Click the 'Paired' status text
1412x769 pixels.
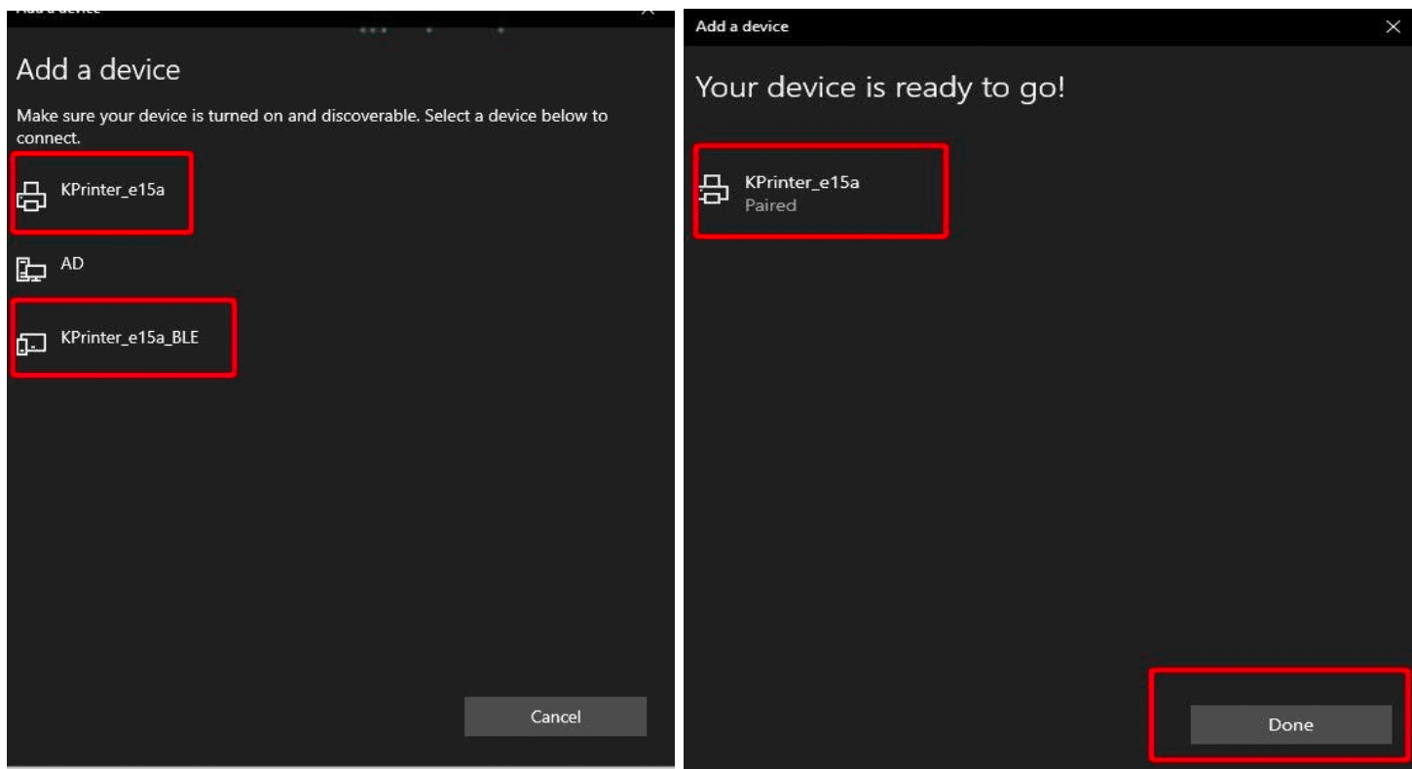click(770, 205)
